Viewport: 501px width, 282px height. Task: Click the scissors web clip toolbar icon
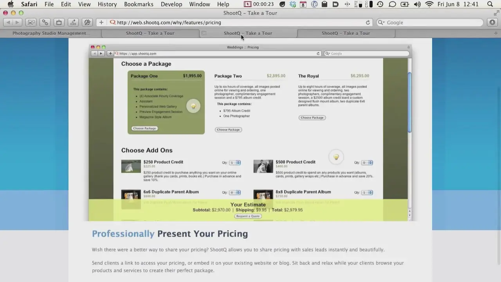click(x=31, y=22)
